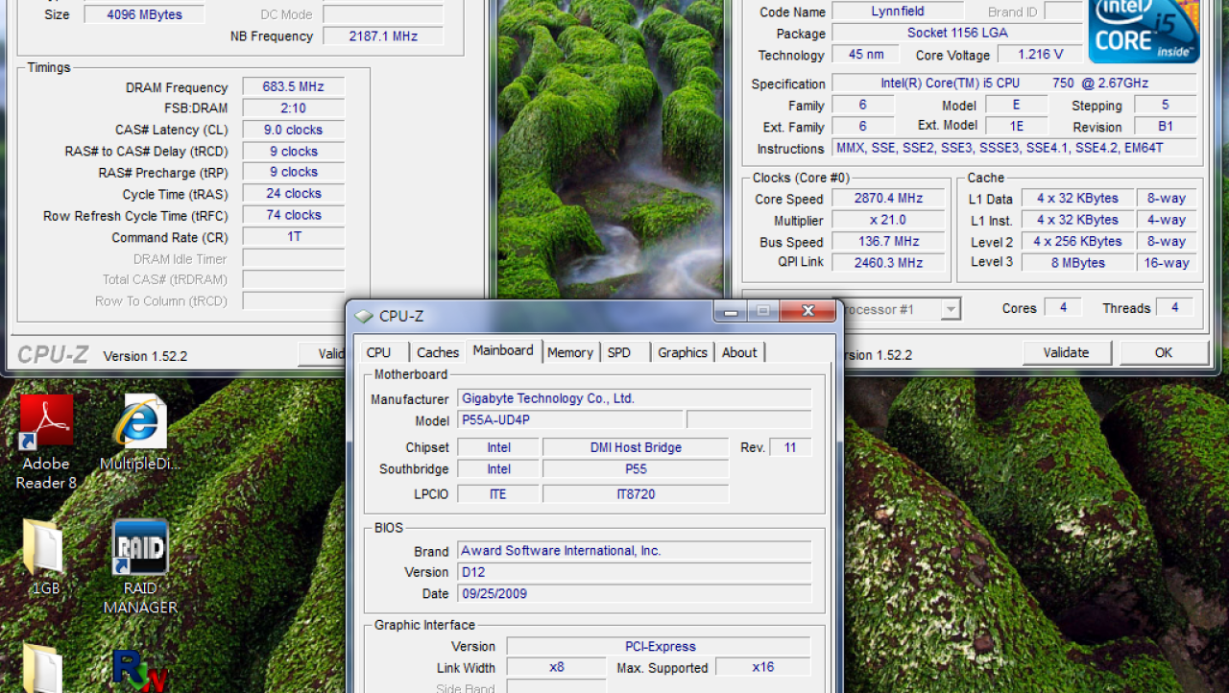Viewport: 1229px width, 693px height.
Task: Select the Cores count value
Action: pyautogui.click(x=1063, y=307)
